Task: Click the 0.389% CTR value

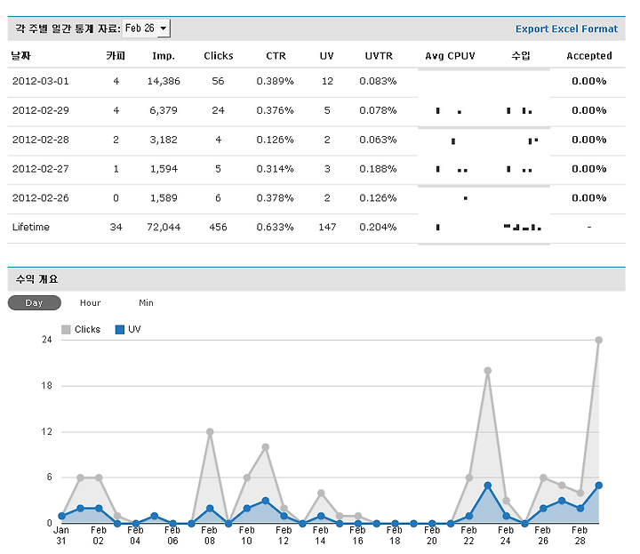Action: point(275,81)
